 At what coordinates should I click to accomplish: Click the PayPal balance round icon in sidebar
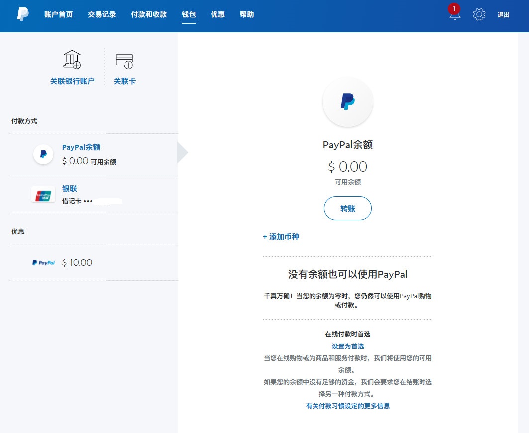tap(43, 154)
